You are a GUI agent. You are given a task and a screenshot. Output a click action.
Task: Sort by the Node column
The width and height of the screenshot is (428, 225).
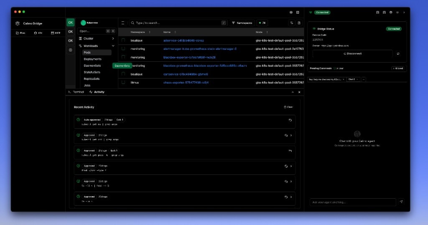[x=262, y=32]
